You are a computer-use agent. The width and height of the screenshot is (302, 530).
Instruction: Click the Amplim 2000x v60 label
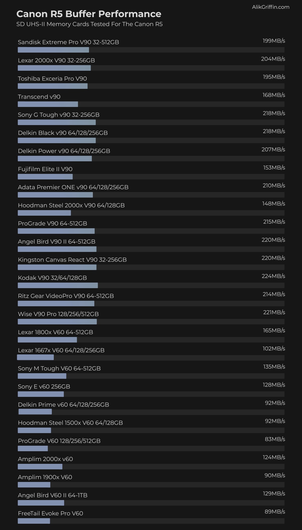45,459
